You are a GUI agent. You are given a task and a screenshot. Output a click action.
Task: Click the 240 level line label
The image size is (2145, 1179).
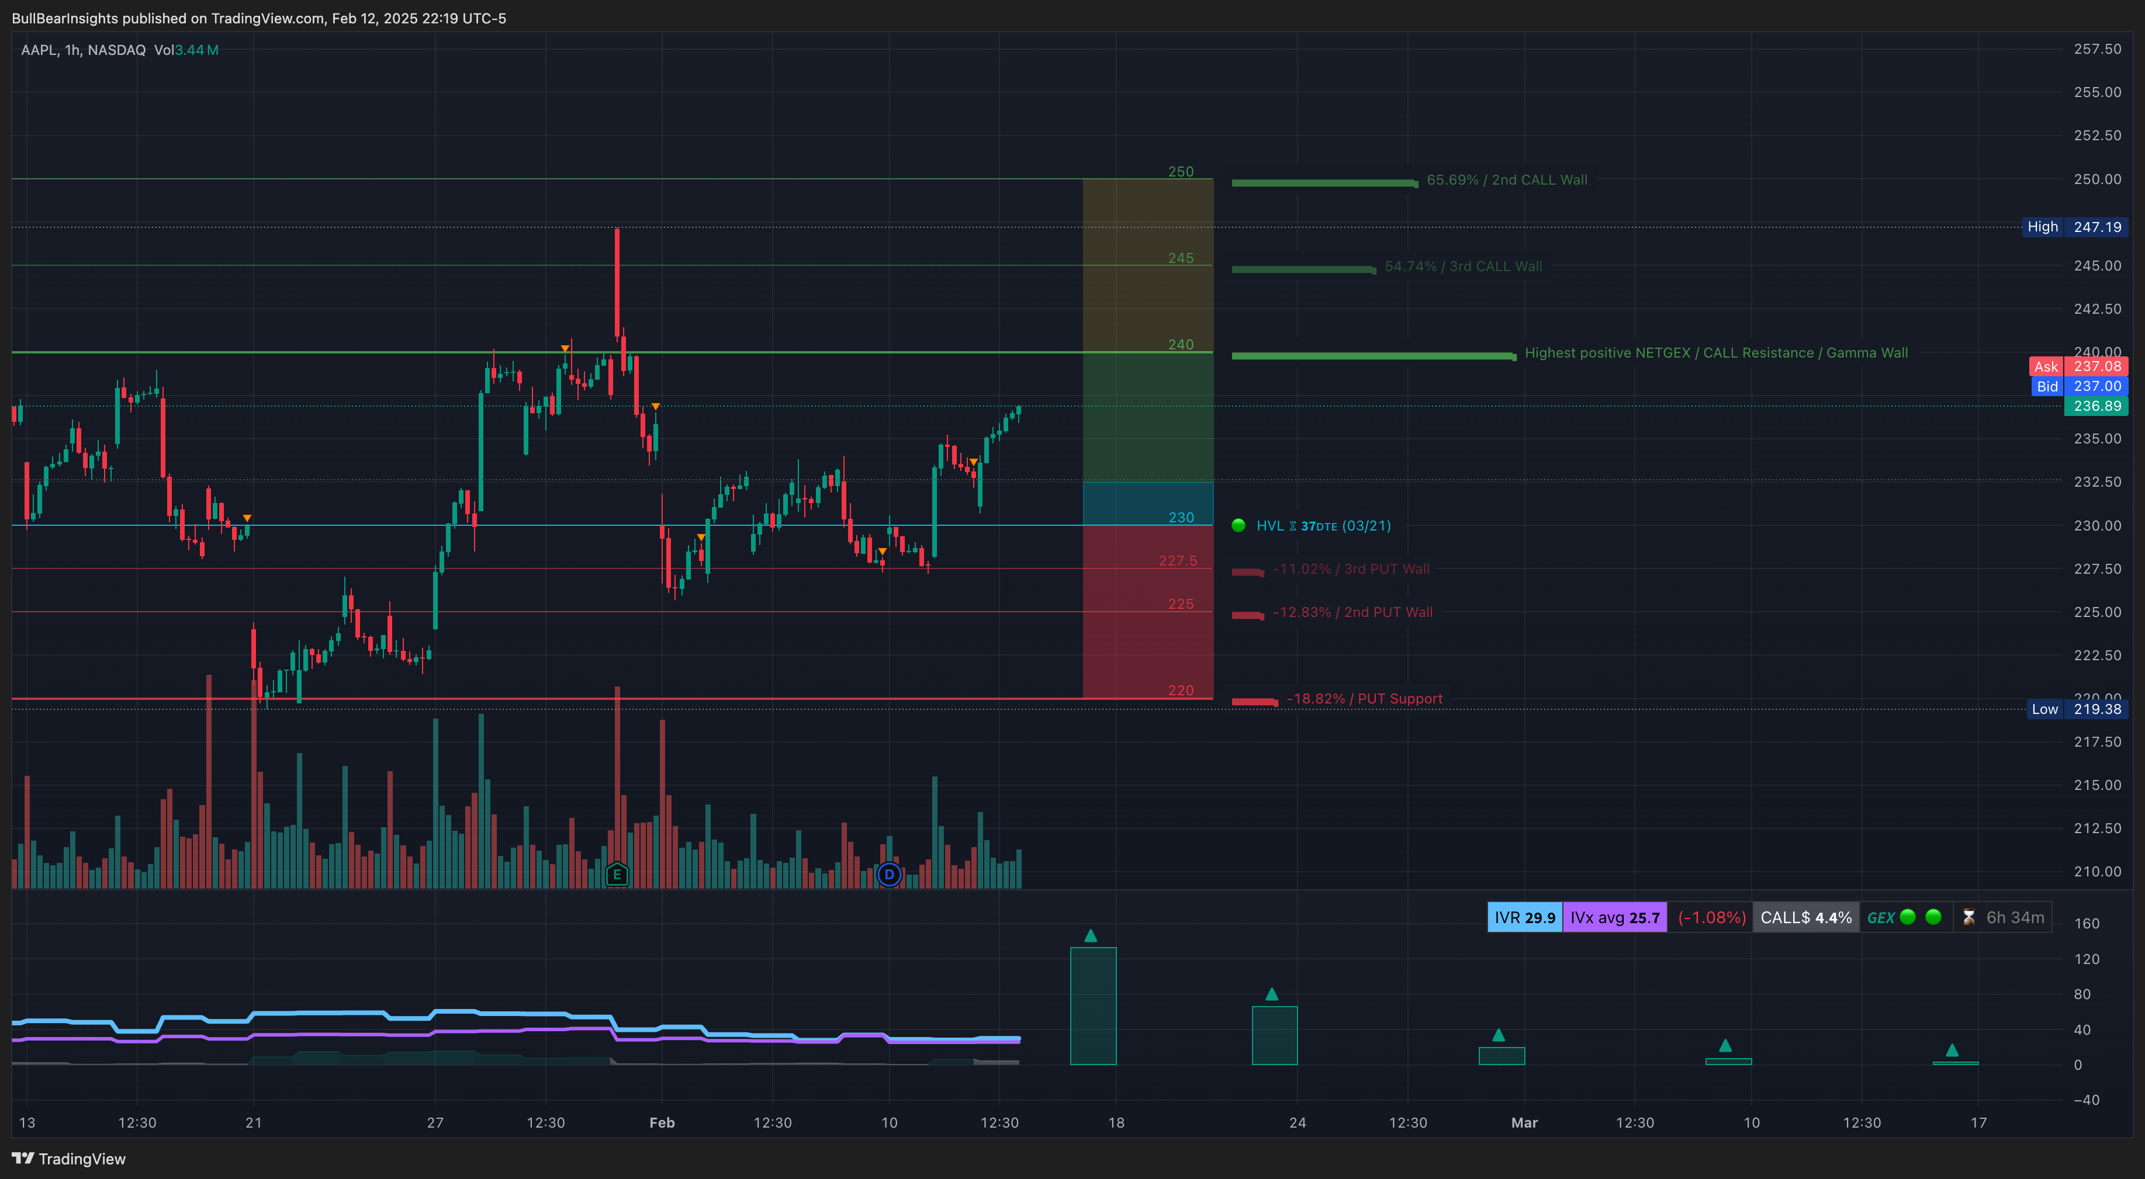click(1181, 345)
